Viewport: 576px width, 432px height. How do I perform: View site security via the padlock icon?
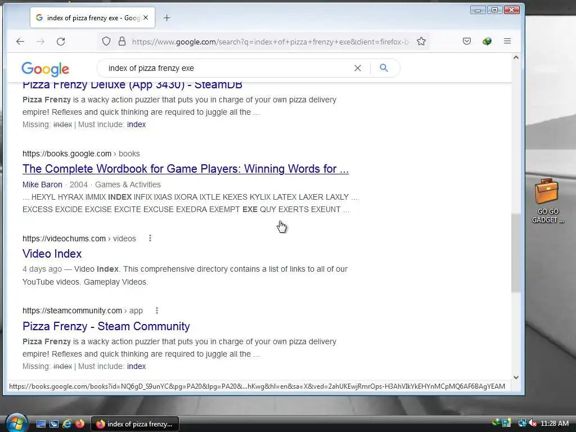tap(122, 41)
